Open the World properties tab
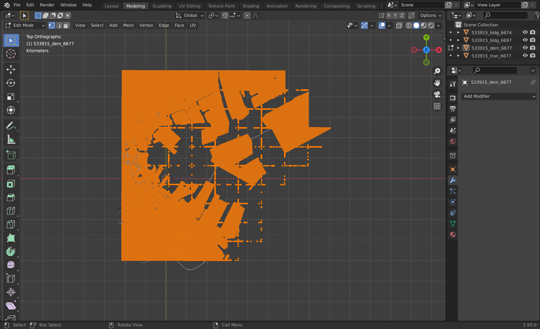The width and height of the screenshot is (540, 329). pos(453,141)
